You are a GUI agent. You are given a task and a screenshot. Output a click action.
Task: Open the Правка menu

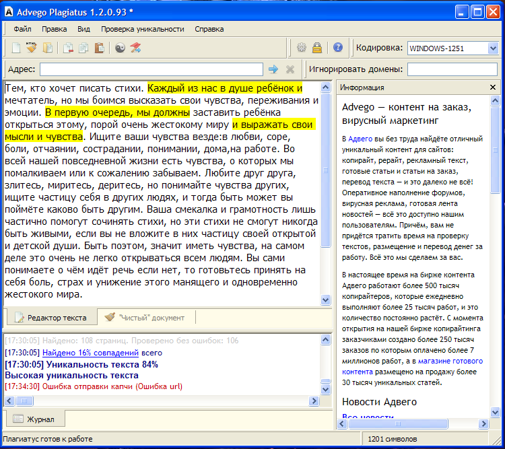point(54,29)
